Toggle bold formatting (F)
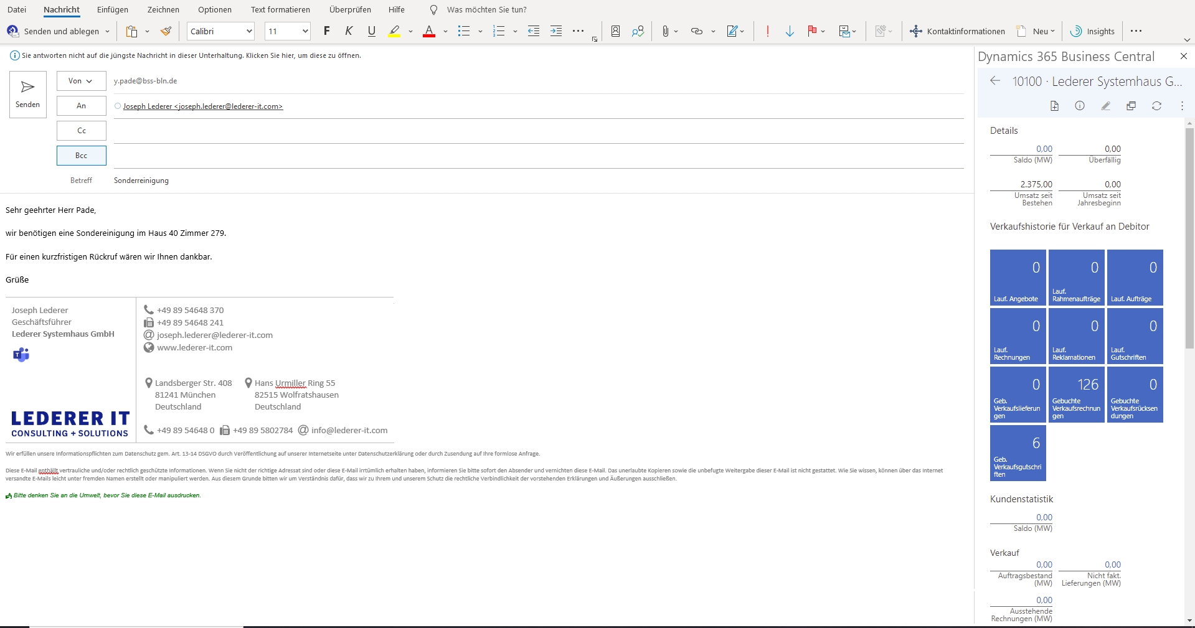Screen dimensions: 1195x628 point(326,31)
